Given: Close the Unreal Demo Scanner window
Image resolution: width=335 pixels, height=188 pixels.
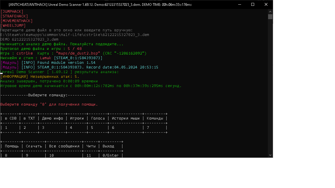Looking at the screenshot, I should click(266, 4).
